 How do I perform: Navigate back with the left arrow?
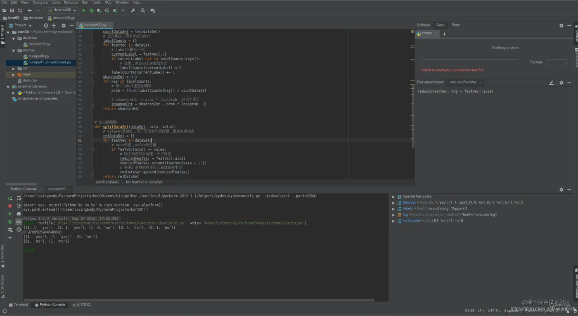(x=30, y=10)
